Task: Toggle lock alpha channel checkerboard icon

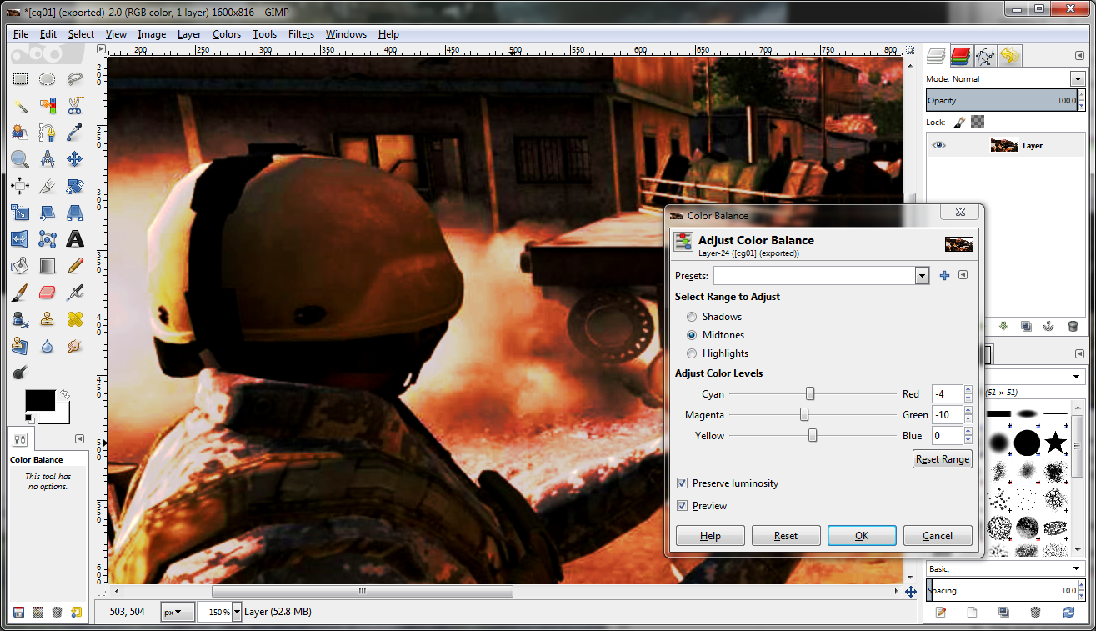Action: click(978, 122)
